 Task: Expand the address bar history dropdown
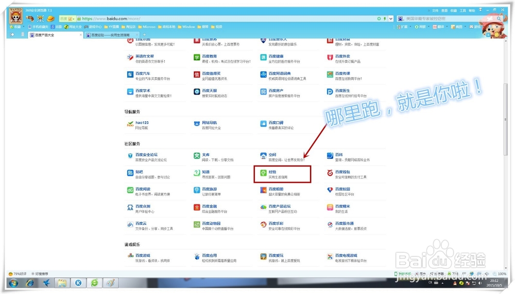click(391, 19)
